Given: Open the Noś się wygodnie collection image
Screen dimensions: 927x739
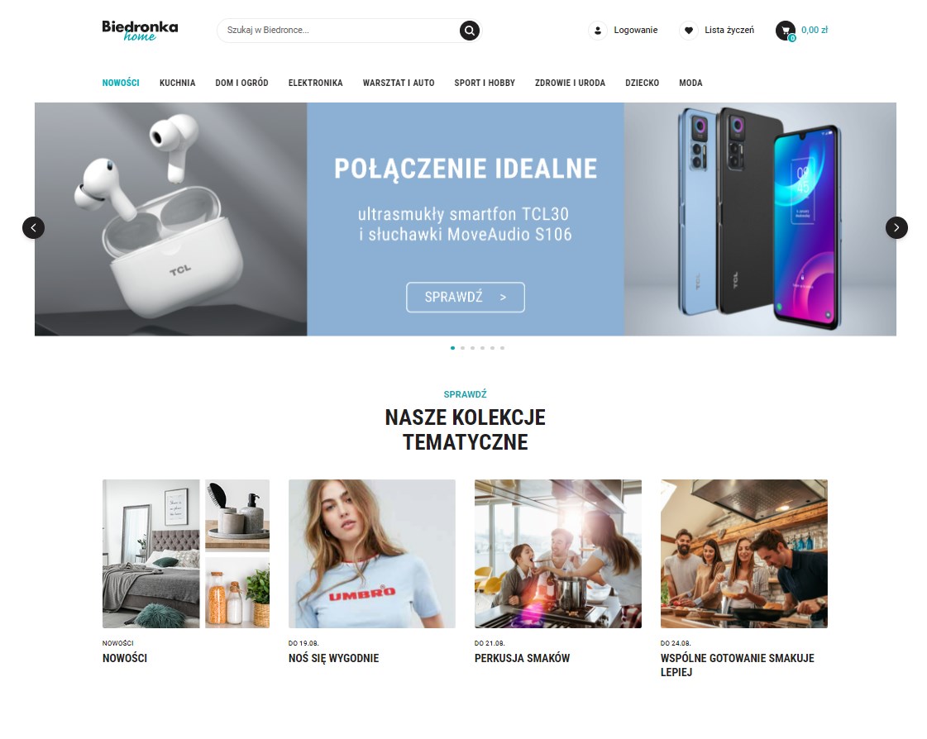Looking at the screenshot, I should [x=372, y=553].
